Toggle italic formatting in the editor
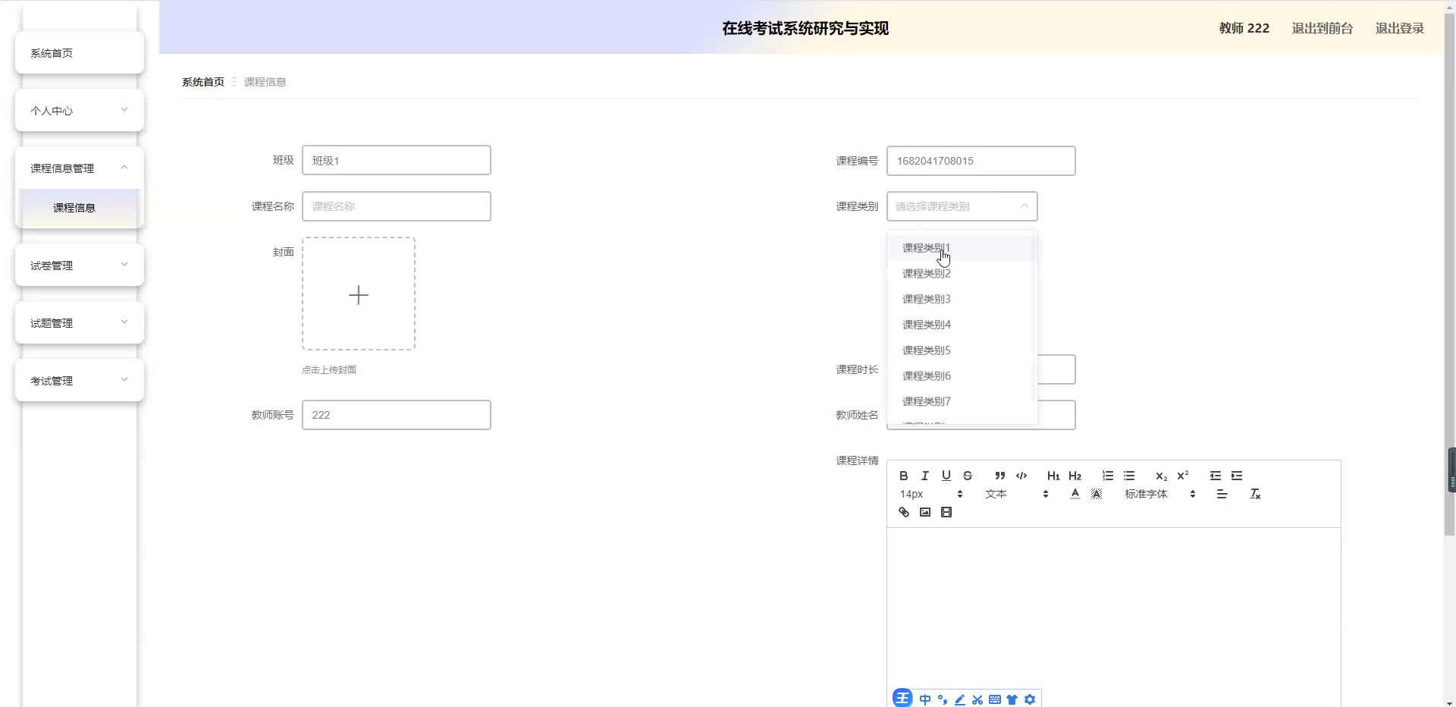This screenshot has width=1456, height=707. click(x=924, y=476)
